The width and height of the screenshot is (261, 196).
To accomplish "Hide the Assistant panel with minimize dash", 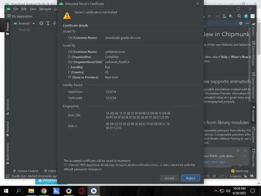I will coord(247,23).
